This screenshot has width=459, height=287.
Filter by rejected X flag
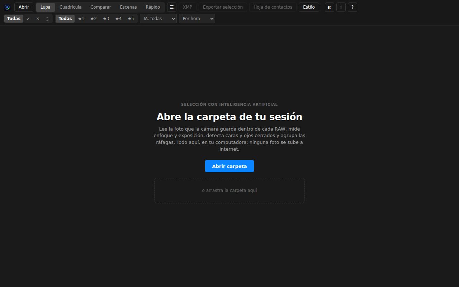click(38, 19)
